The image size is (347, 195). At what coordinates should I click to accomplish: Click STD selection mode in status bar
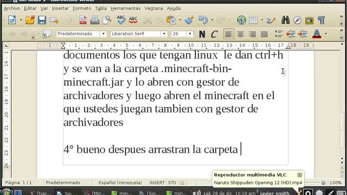(x=172, y=183)
